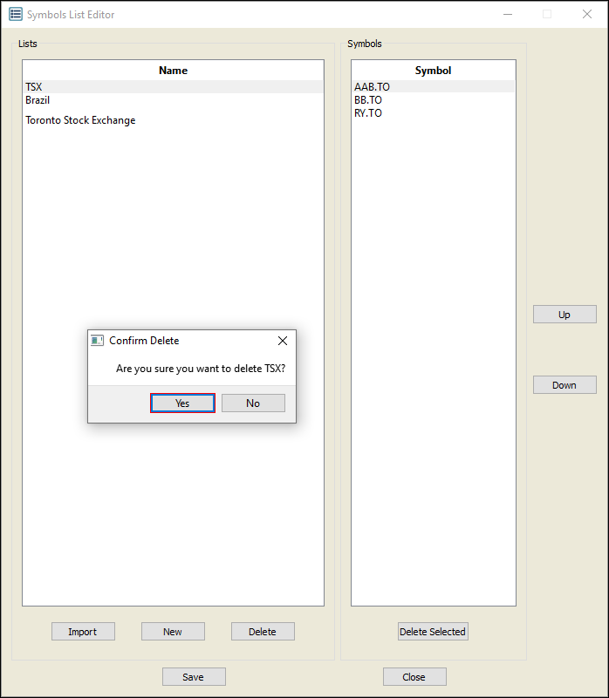Screen dimensions: 609x698
Task: Remove chosen symbols with Delete Selected
Action: pos(433,632)
